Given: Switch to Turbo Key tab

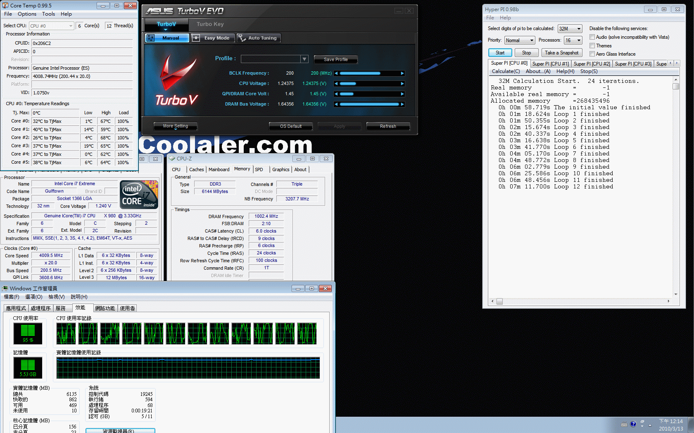Looking at the screenshot, I should [x=210, y=24].
